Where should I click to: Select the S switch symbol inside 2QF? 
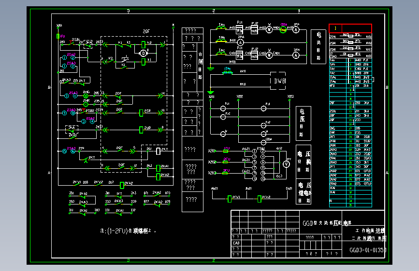[125, 58]
